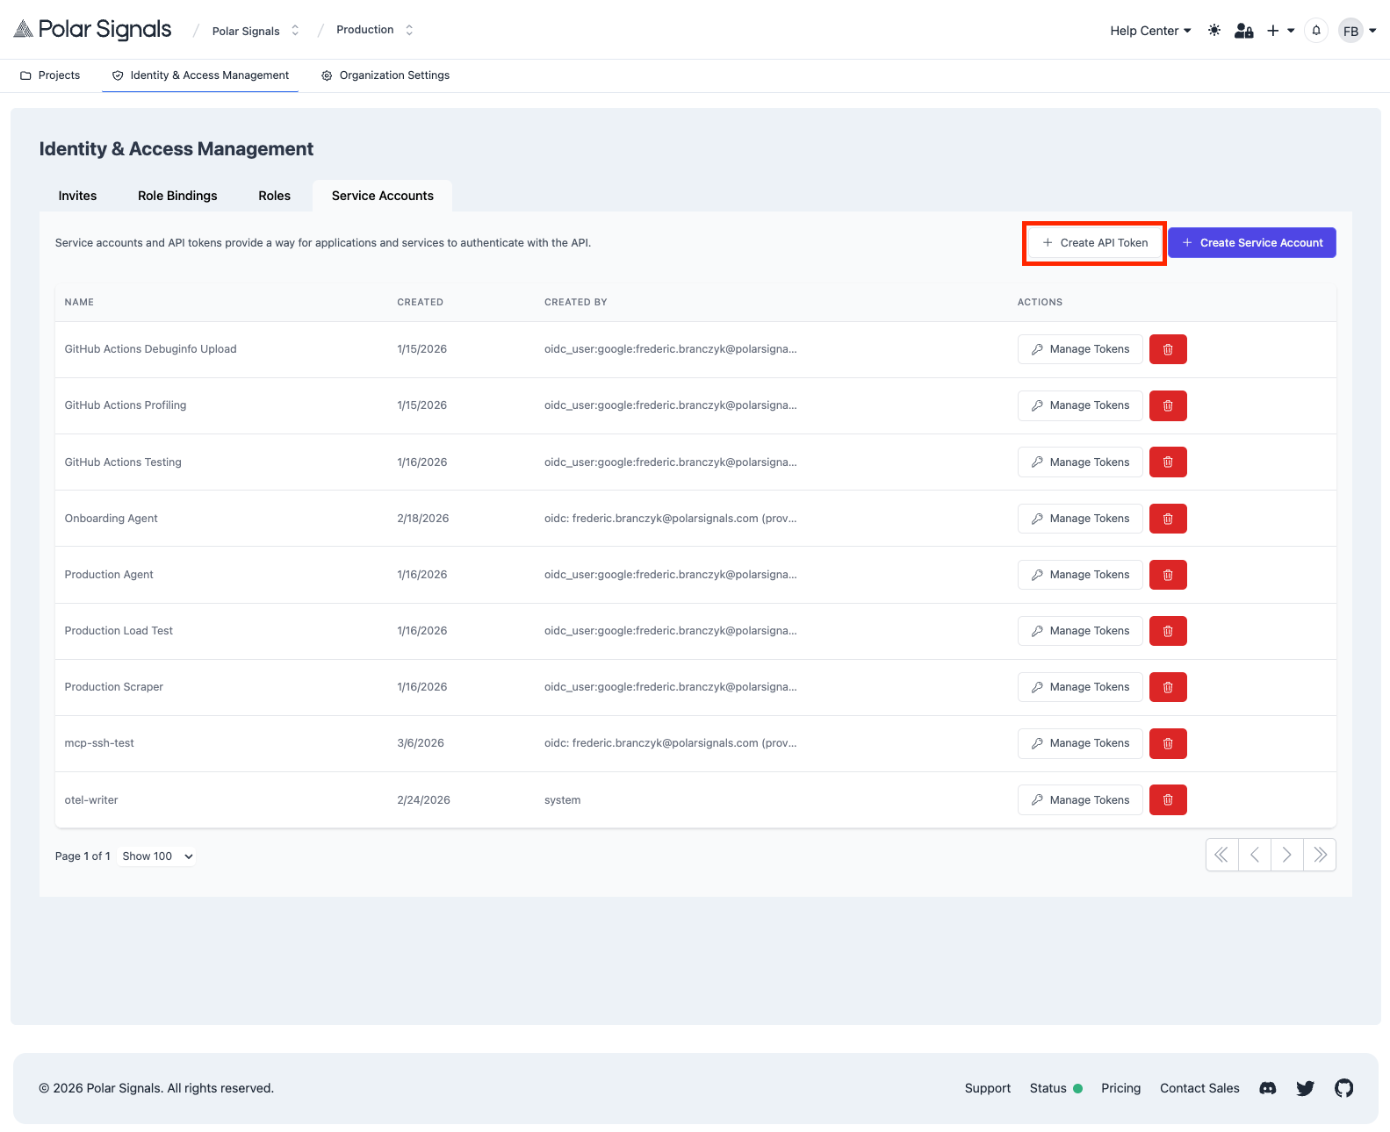Delete the Production Scraper account

coord(1168,687)
